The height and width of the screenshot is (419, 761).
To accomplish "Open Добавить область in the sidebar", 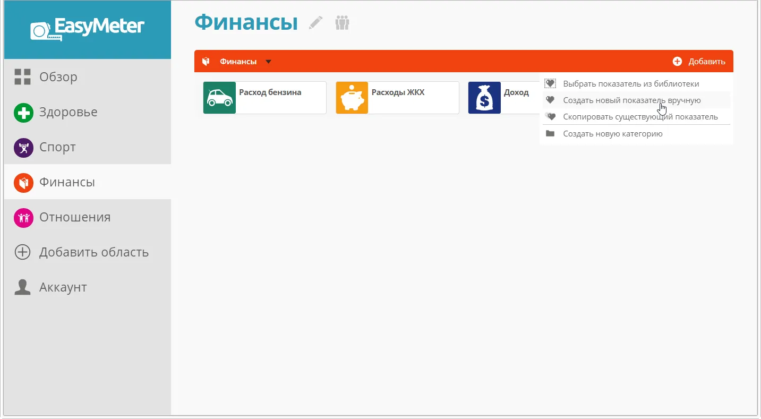I will 93,252.
